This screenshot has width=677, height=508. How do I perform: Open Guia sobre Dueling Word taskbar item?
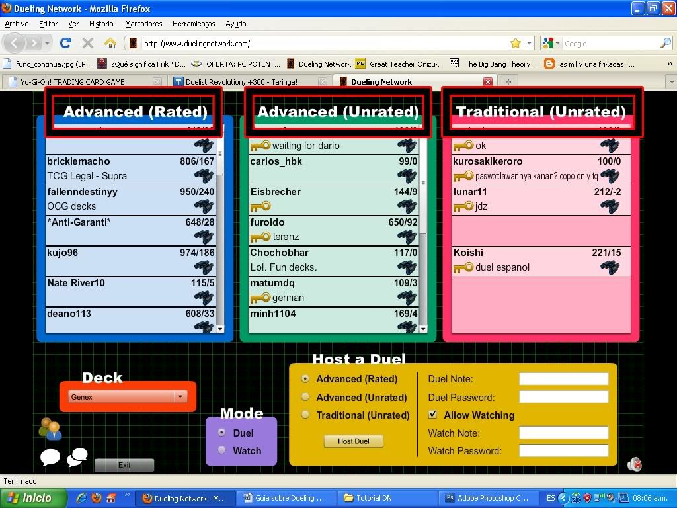[x=286, y=498]
